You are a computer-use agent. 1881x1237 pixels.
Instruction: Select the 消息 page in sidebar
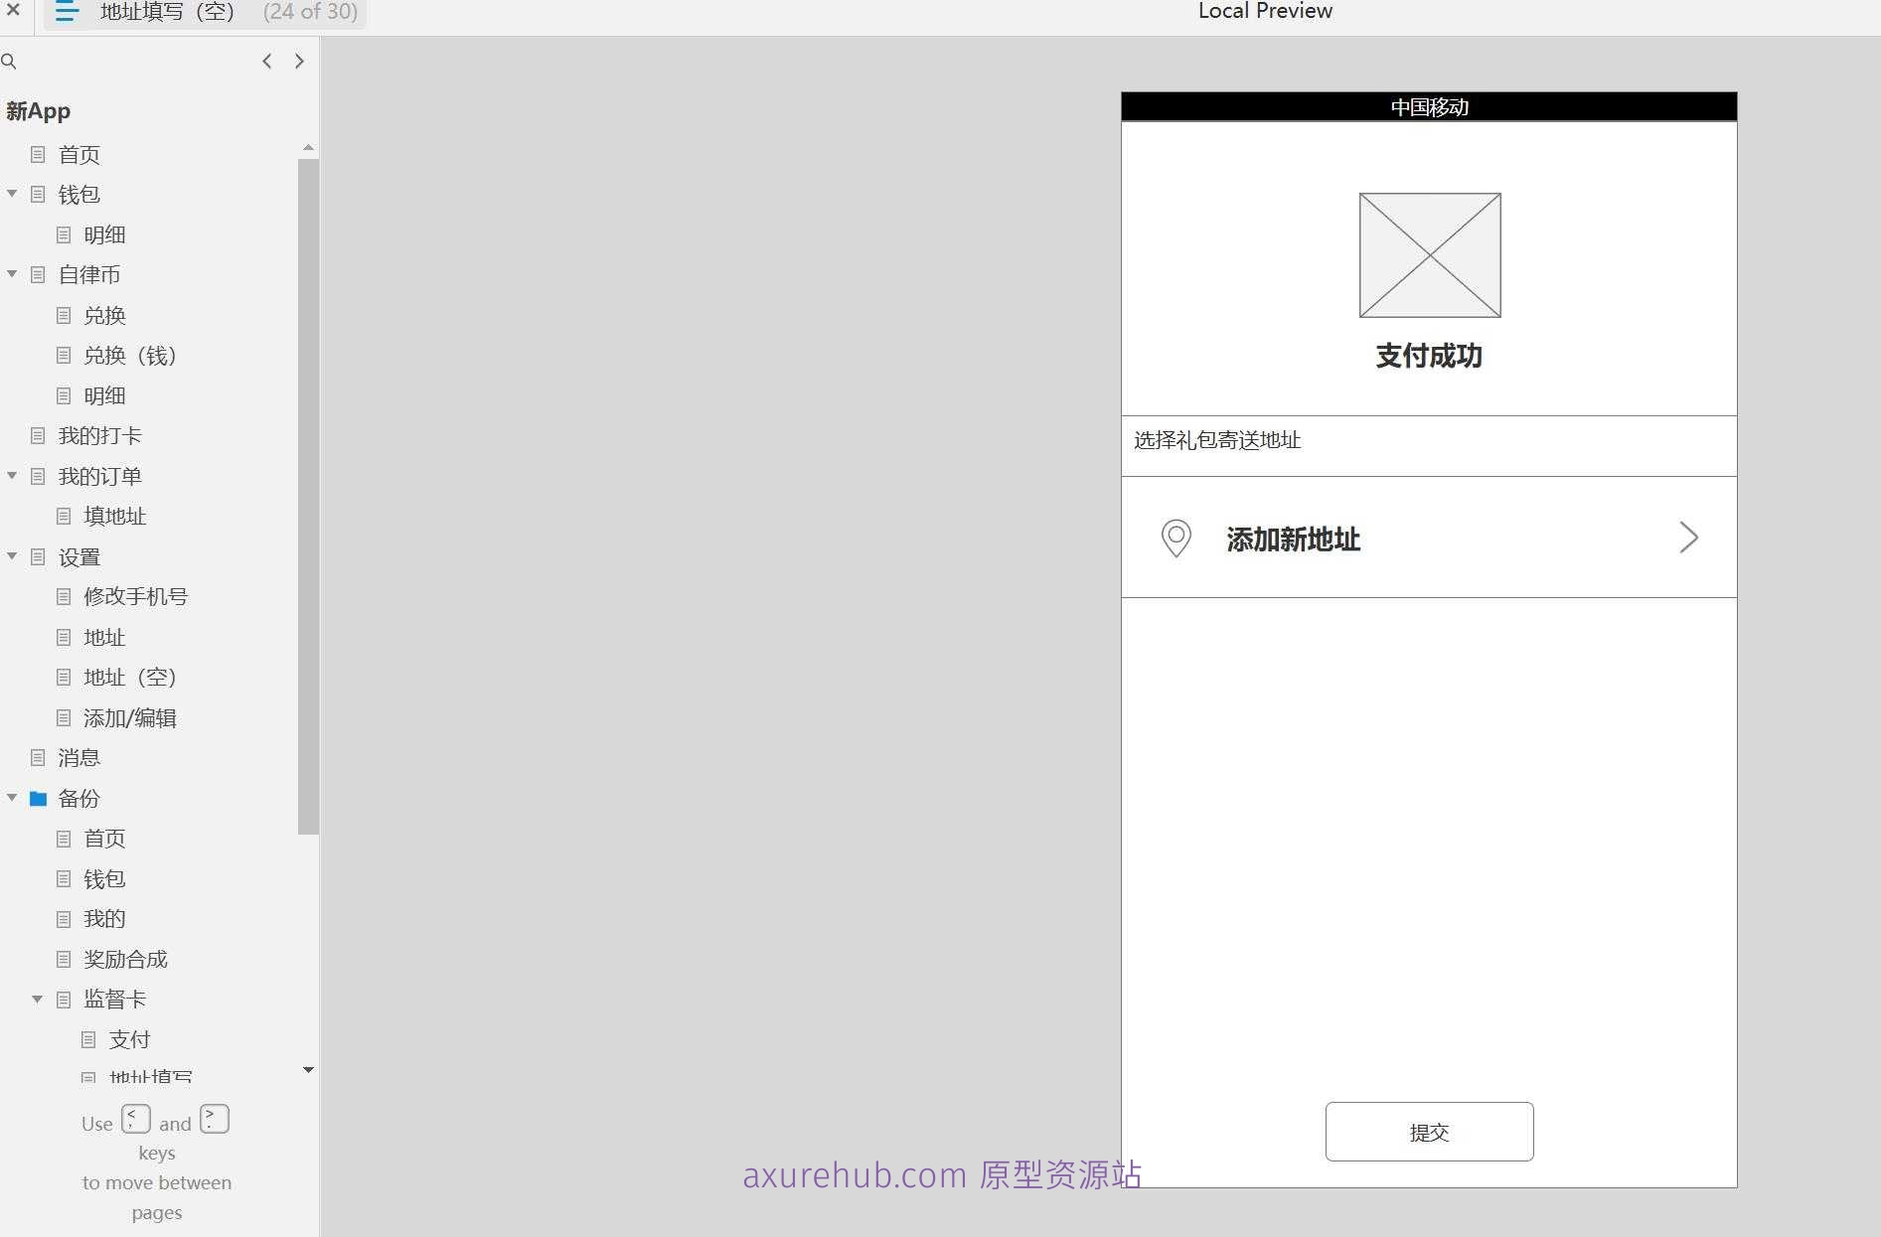[78, 757]
